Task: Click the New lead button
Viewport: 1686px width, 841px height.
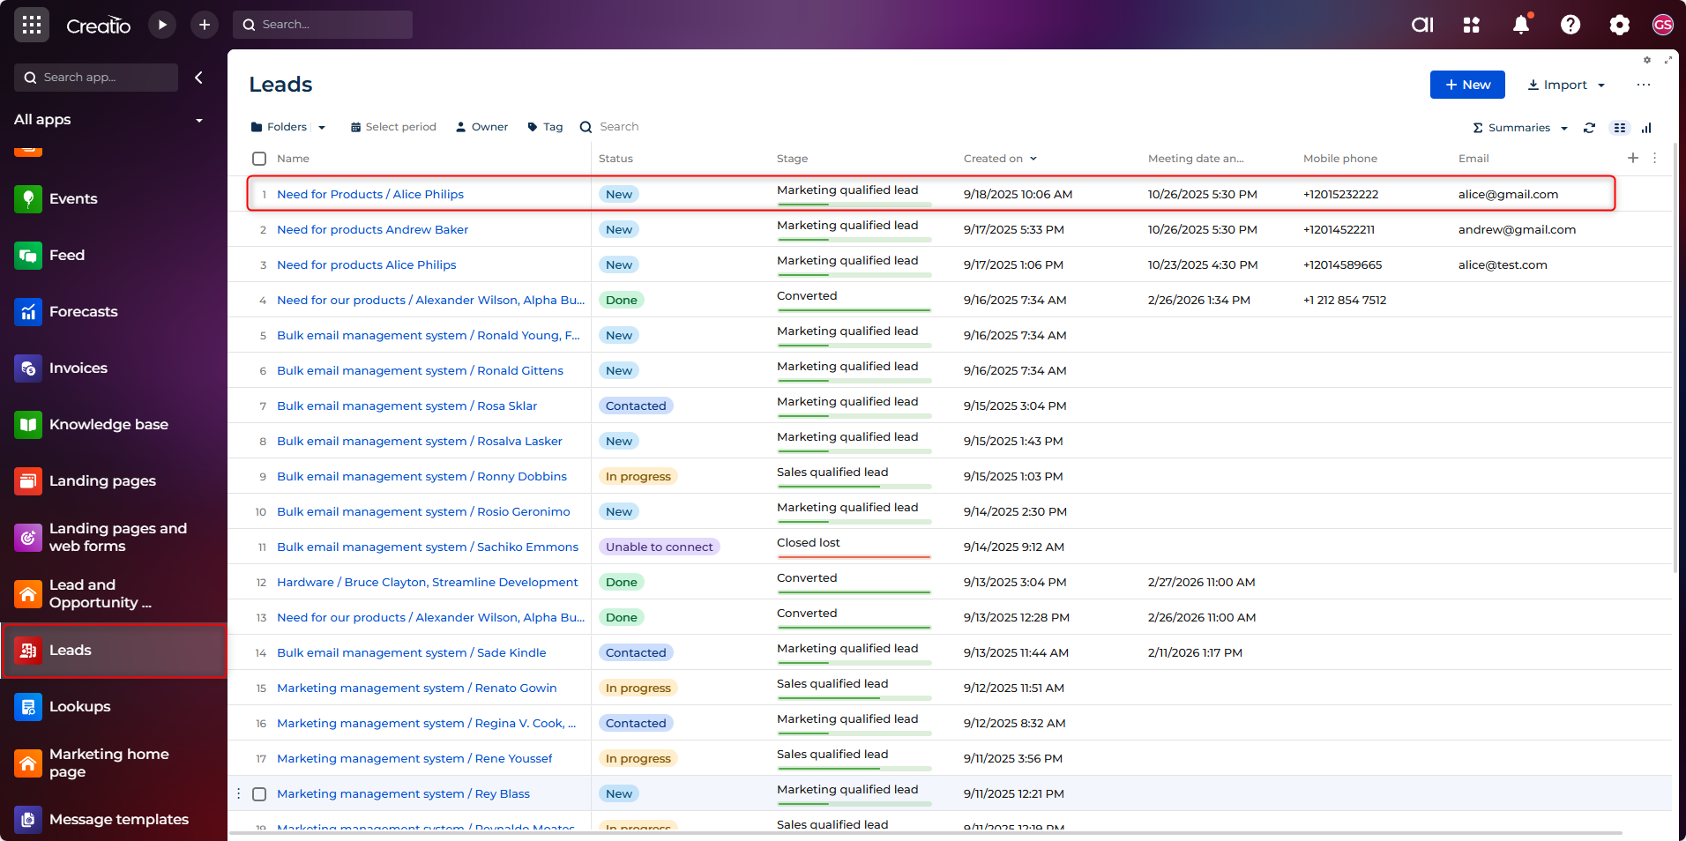Action: (x=1467, y=85)
